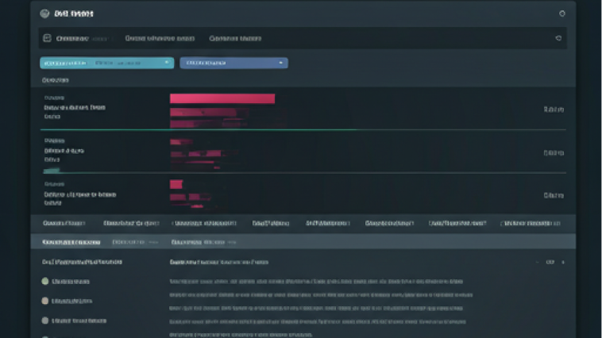Click the small arrow icon at right of lower panel header
This screenshot has height=338, width=602.
pos(563,262)
